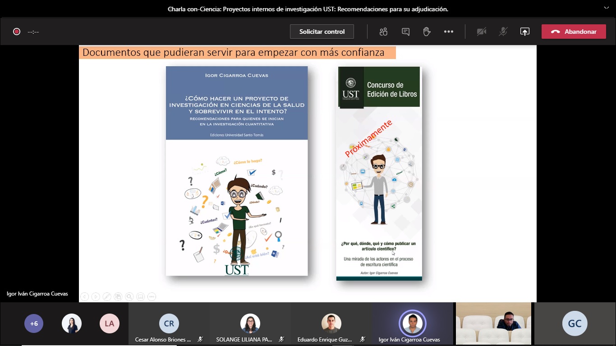This screenshot has width=616, height=346.
Task: Open the participants list icon
Action: click(383, 32)
